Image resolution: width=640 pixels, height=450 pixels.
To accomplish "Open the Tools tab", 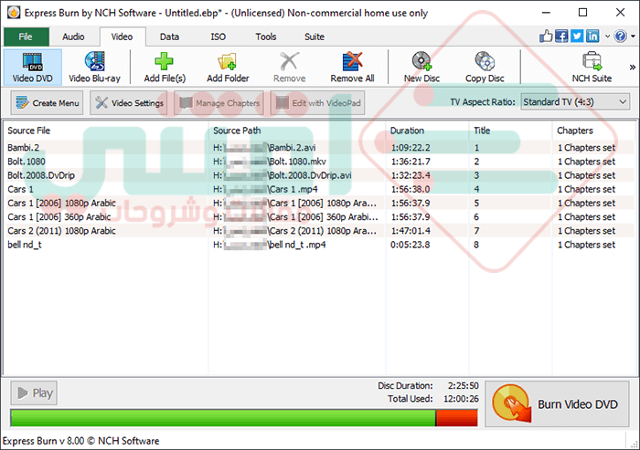I will (x=266, y=37).
